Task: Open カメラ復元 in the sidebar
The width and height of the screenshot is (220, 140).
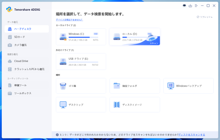Action: [x=27, y=45]
